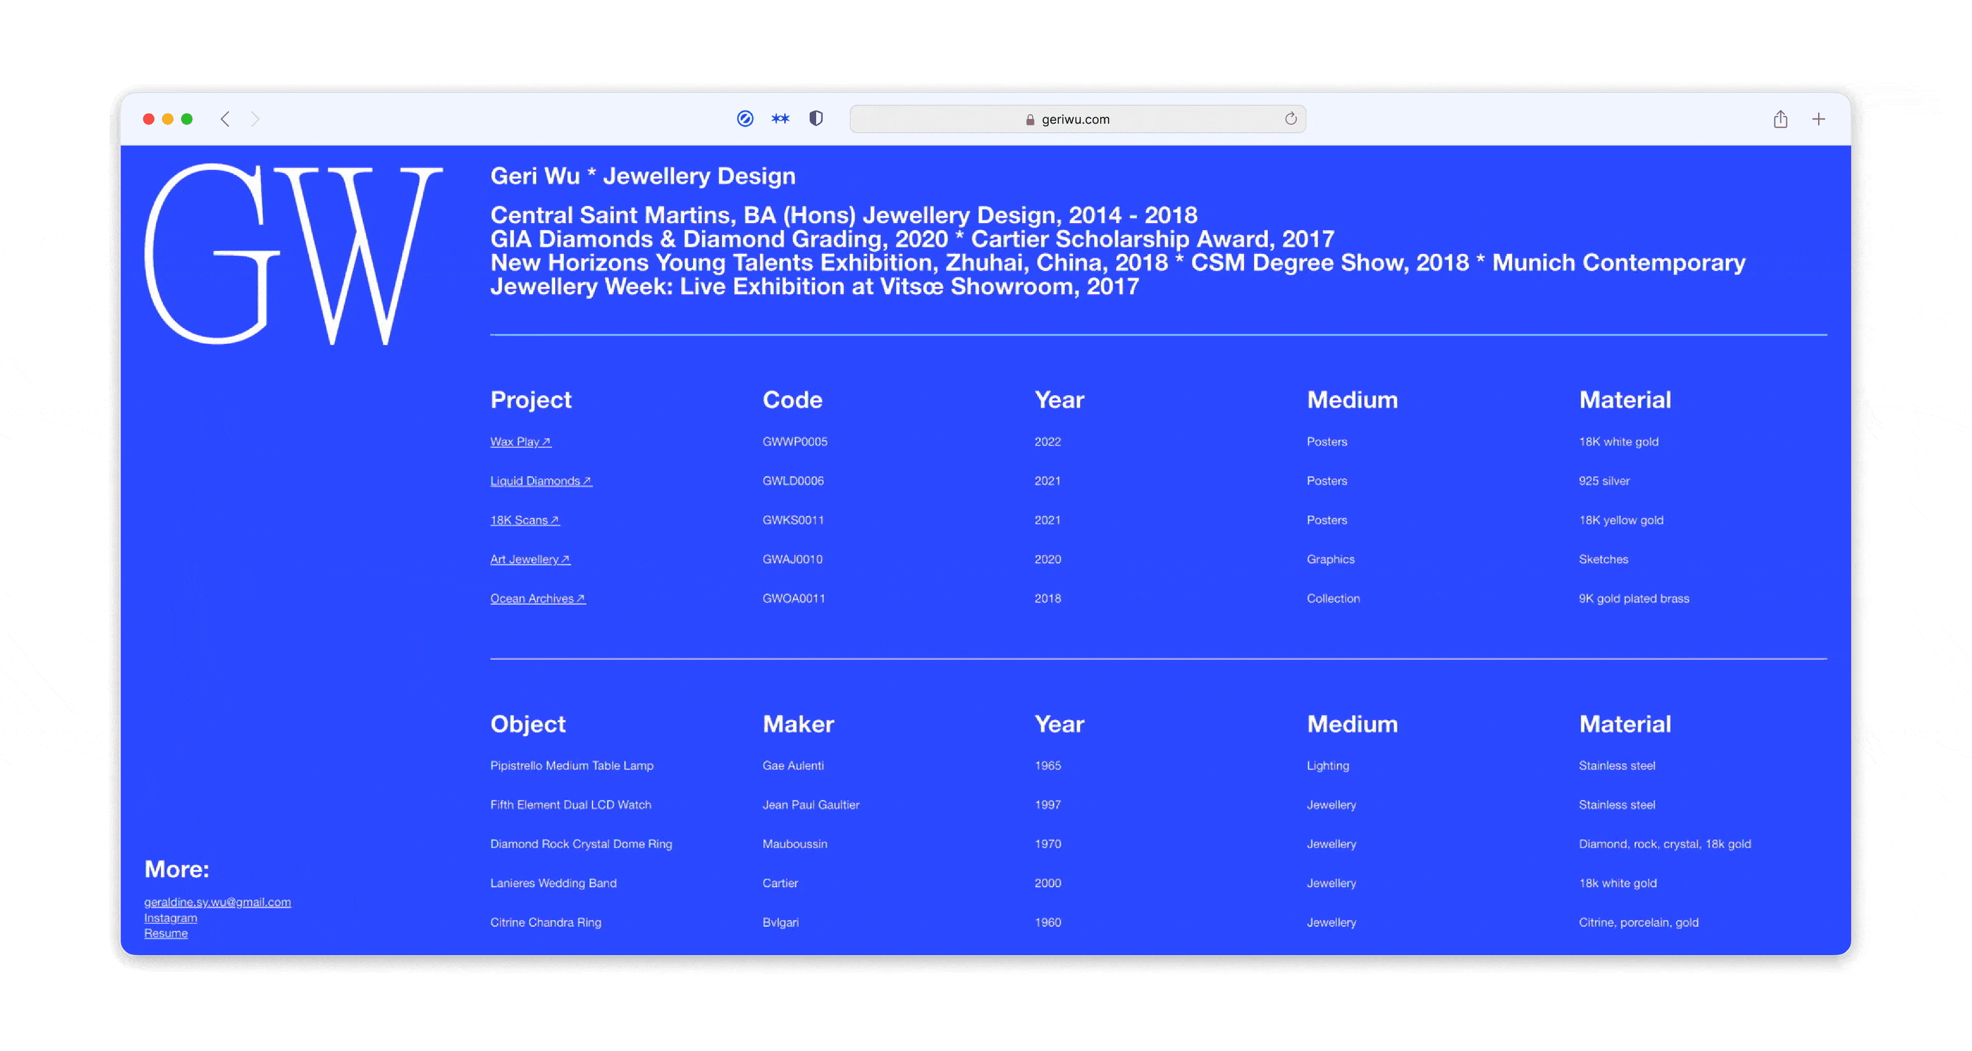Click the year 2018 cell
The width and height of the screenshot is (1972, 1051).
tap(1048, 599)
